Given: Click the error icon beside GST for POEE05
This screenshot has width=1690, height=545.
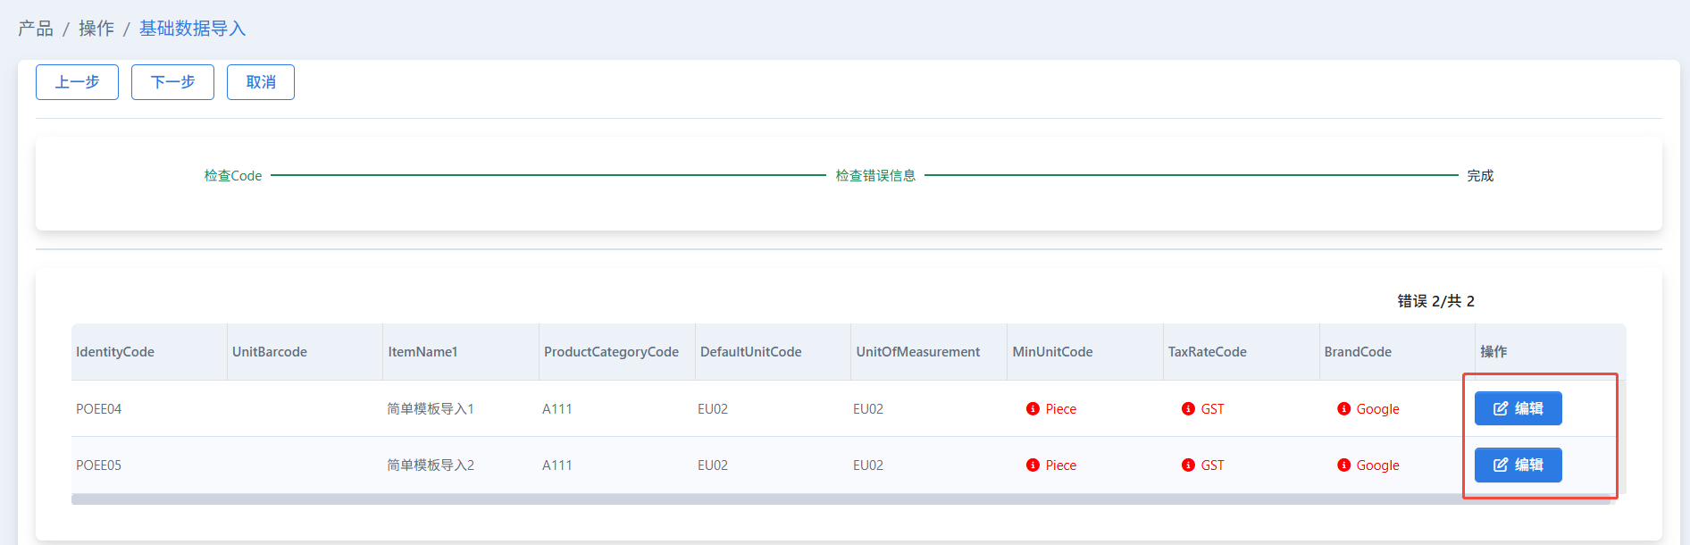Looking at the screenshot, I should (1188, 465).
